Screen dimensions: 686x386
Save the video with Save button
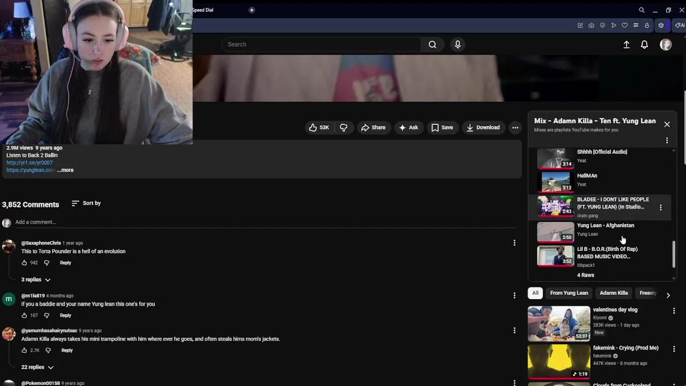click(x=442, y=128)
